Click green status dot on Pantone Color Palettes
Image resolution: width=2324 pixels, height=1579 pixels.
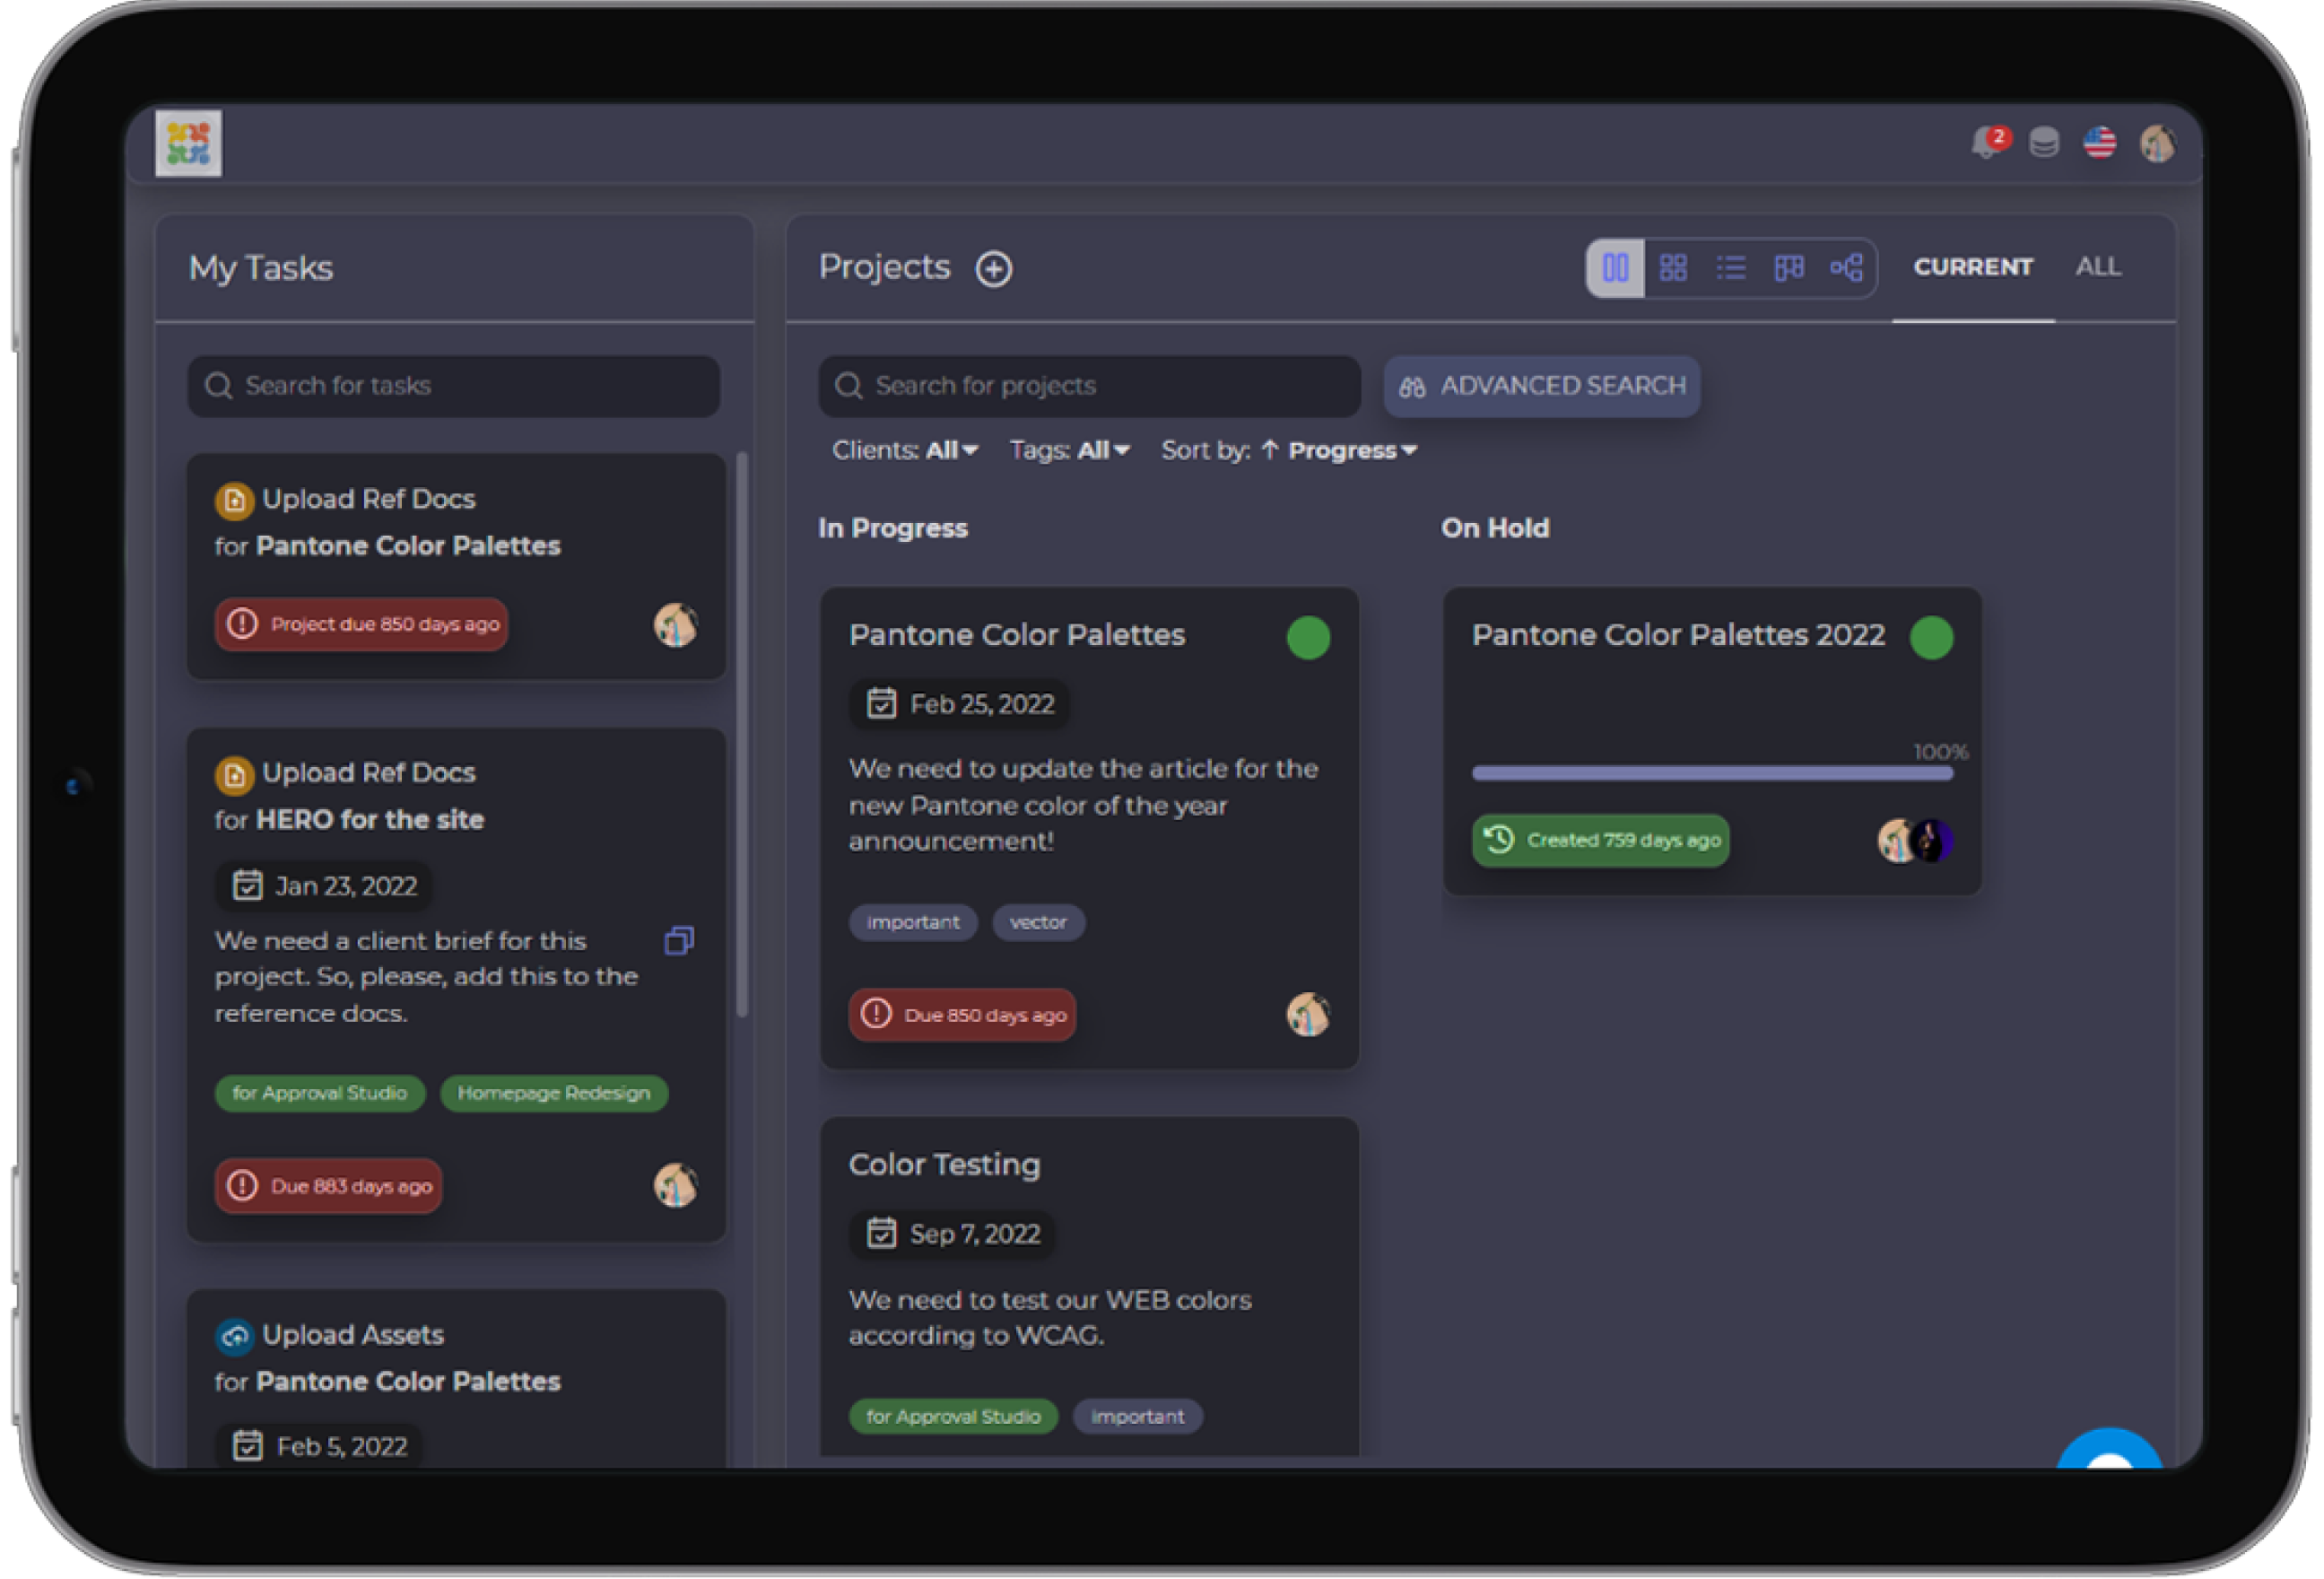(x=1308, y=638)
